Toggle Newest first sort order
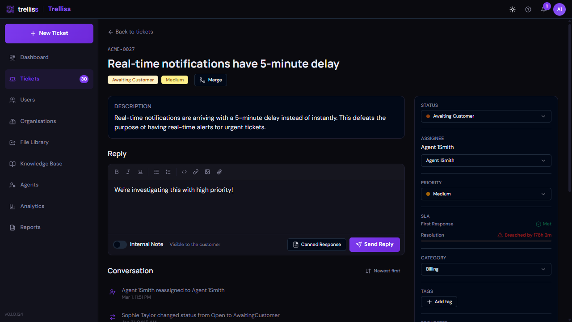Image resolution: width=572 pixels, height=322 pixels. [x=383, y=271]
